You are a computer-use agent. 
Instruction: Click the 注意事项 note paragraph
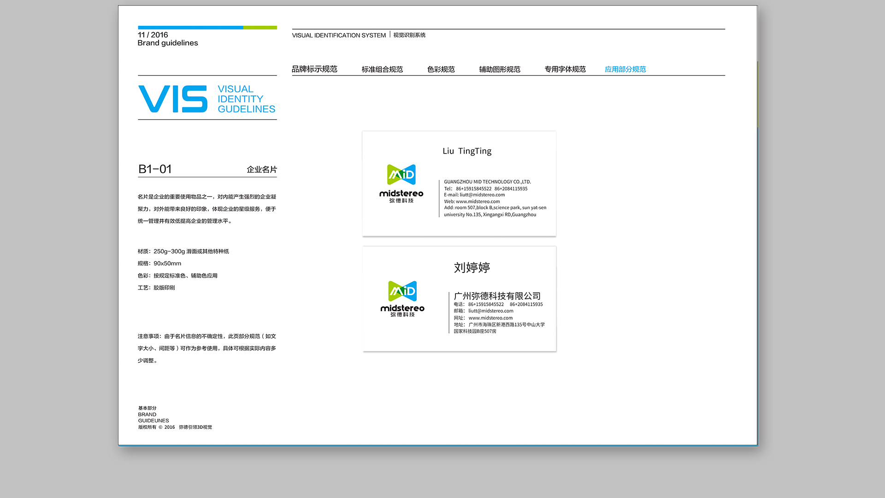207,348
